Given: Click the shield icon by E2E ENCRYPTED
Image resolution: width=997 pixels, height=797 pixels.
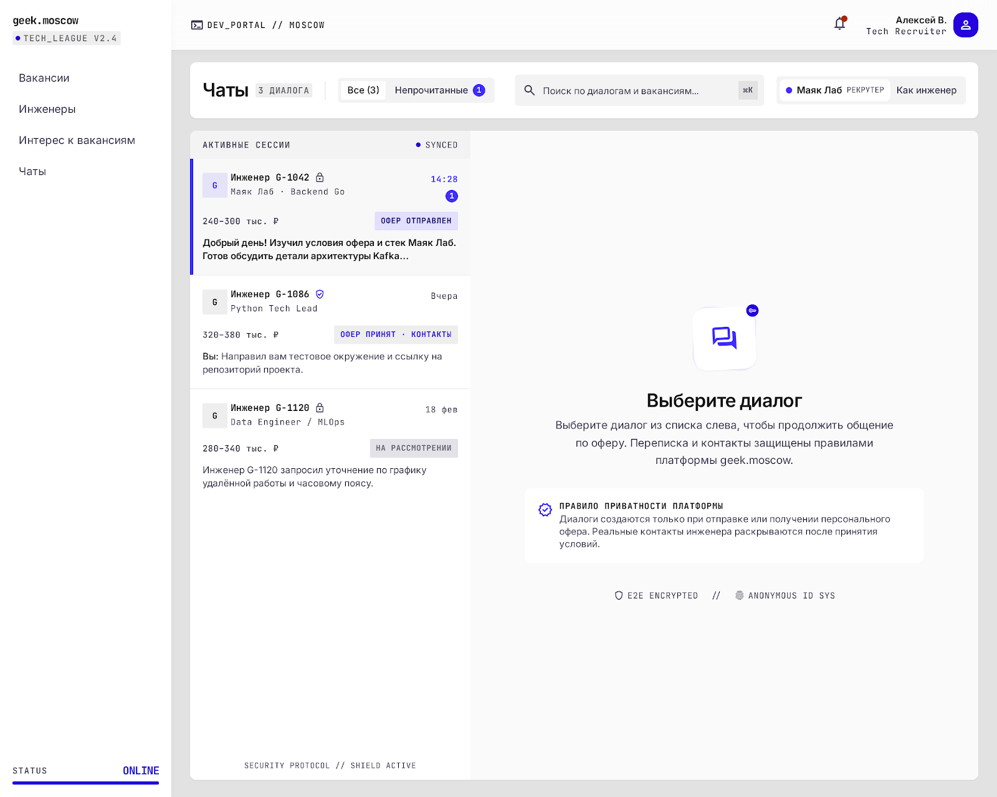Looking at the screenshot, I should [x=619, y=596].
